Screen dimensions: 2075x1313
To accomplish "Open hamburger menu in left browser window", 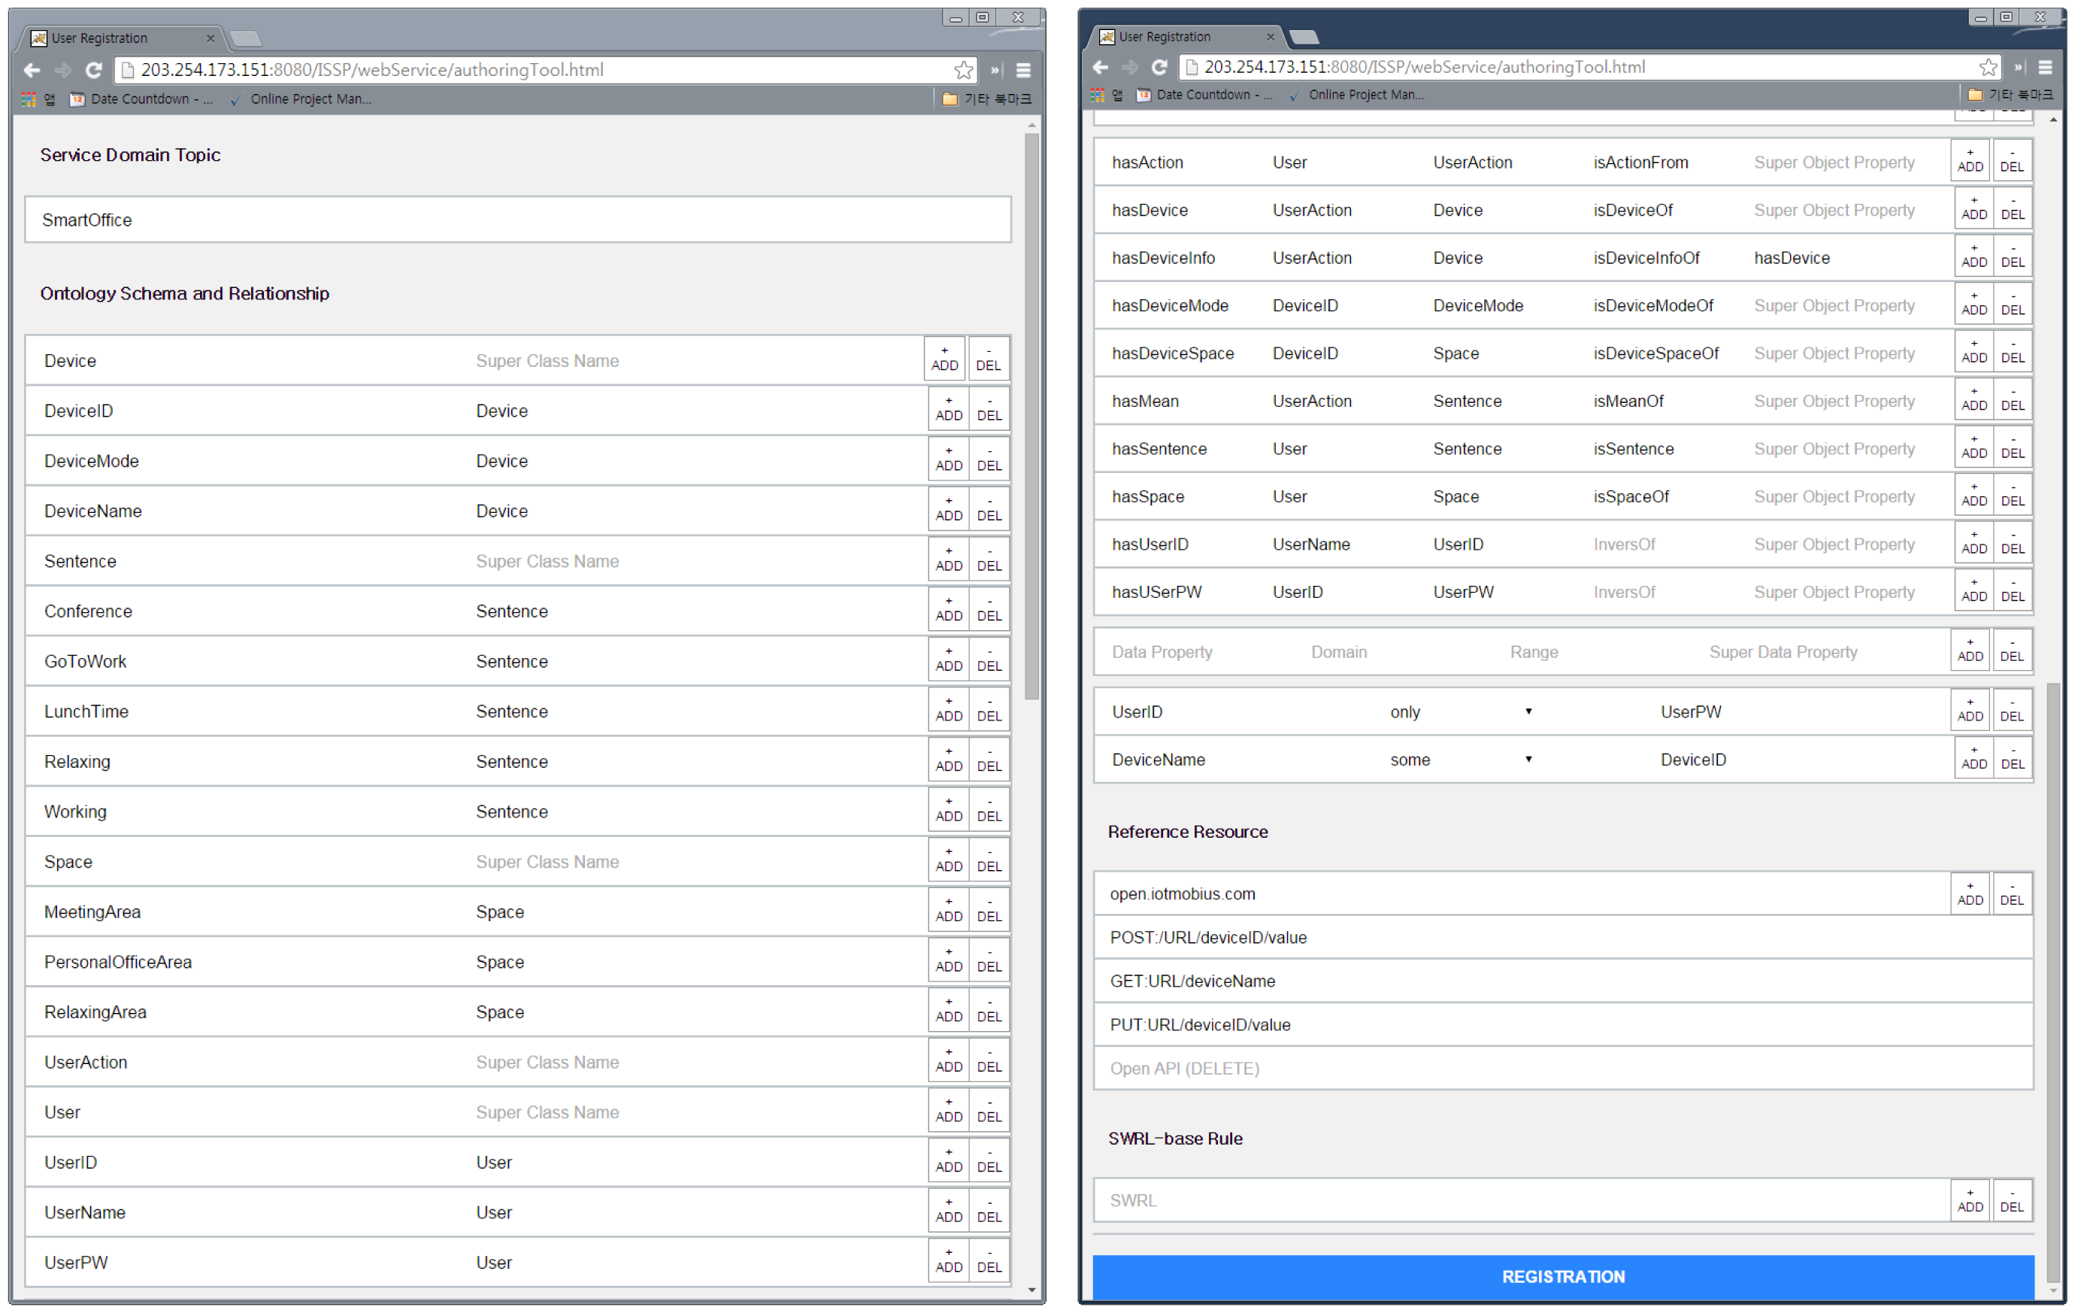I will tap(1023, 70).
